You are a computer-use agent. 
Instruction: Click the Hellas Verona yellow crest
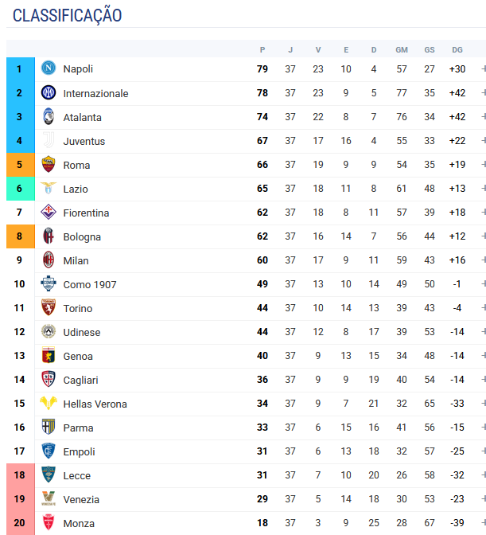click(49, 403)
